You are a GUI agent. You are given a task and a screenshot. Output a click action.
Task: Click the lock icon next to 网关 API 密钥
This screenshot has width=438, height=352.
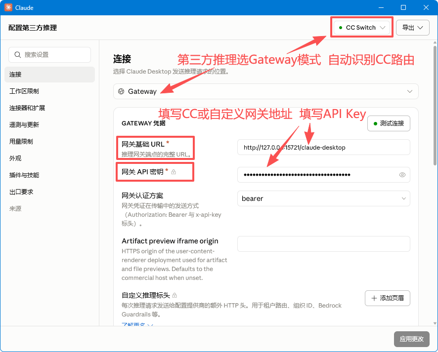(x=174, y=172)
